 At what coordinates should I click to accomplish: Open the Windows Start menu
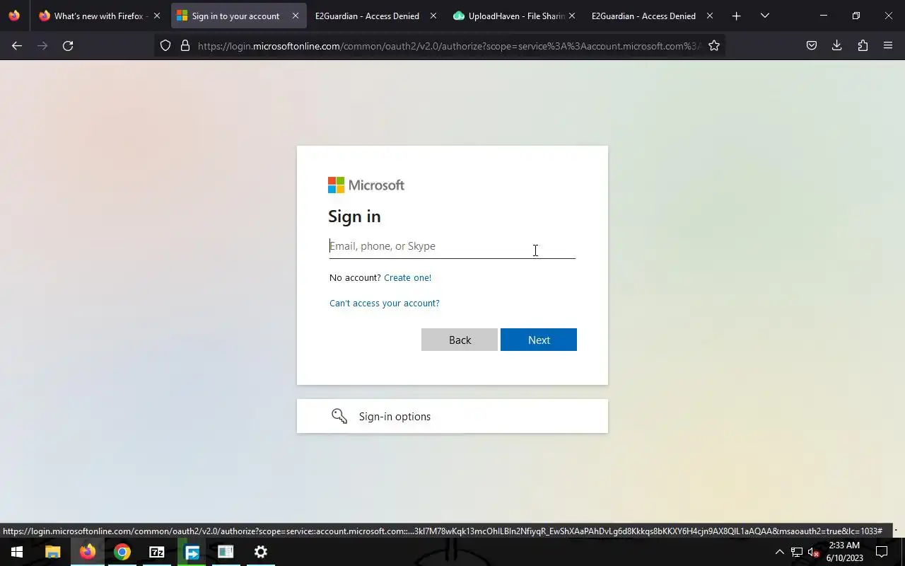(17, 552)
